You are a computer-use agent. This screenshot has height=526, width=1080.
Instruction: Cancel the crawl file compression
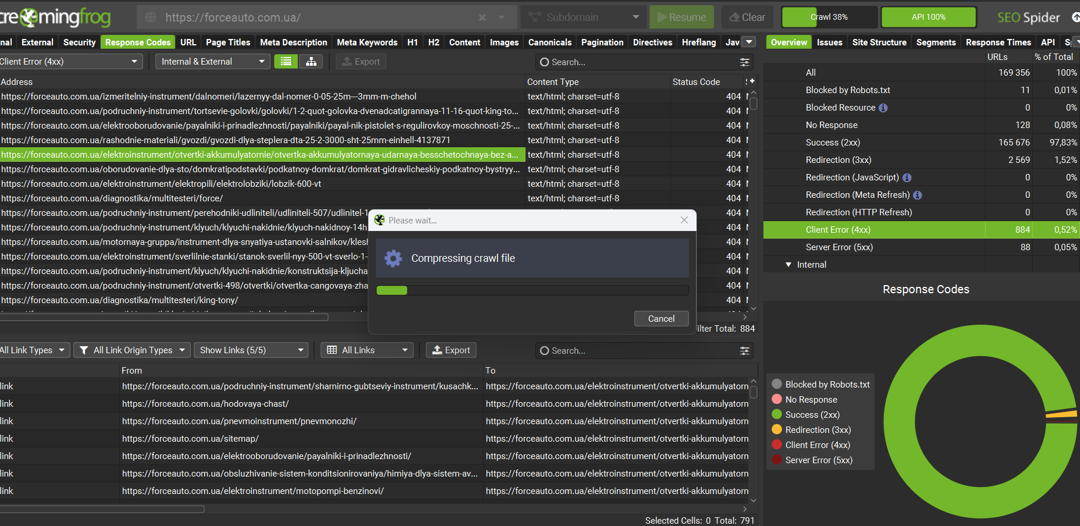click(661, 319)
